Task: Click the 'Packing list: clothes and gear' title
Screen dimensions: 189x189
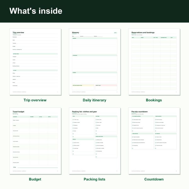Action: pyautogui.click(x=84, y=112)
